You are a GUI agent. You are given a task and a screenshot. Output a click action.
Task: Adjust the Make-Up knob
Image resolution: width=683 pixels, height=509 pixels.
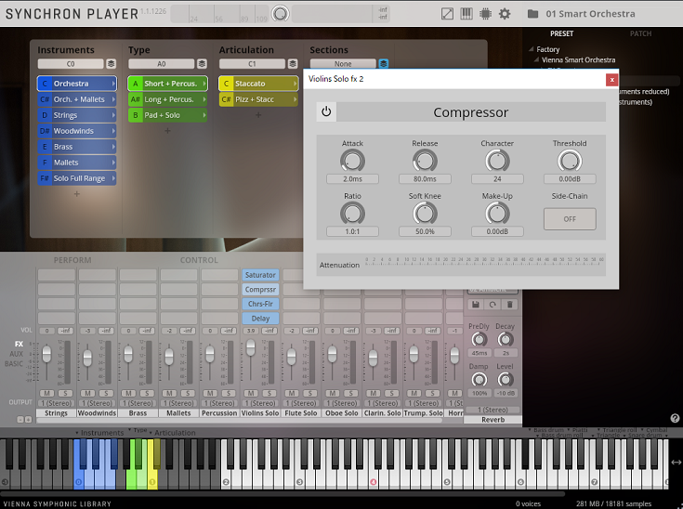click(x=497, y=214)
